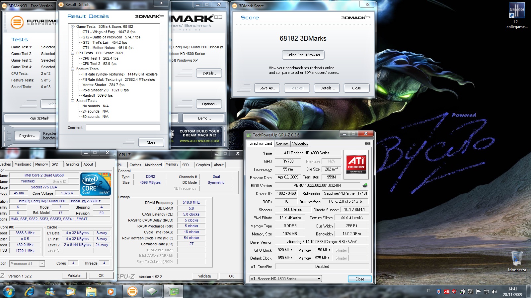Open GPU selection dropdown in GPU-Z
The width and height of the screenshot is (531, 298).
[x=286, y=279]
